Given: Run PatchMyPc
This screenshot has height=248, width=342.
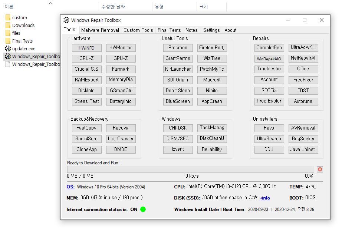Looking at the screenshot, I should click(x=212, y=69).
